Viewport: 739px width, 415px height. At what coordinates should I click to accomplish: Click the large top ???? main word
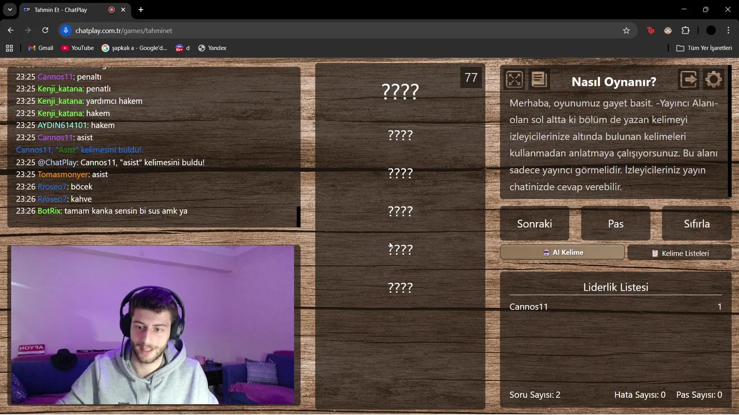point(400,92)
